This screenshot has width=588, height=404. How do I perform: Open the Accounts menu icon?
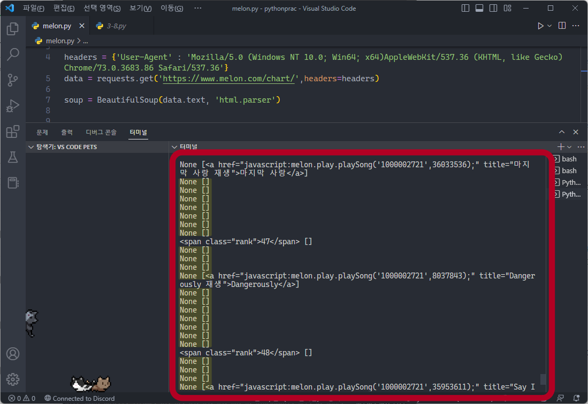(13, 354)
